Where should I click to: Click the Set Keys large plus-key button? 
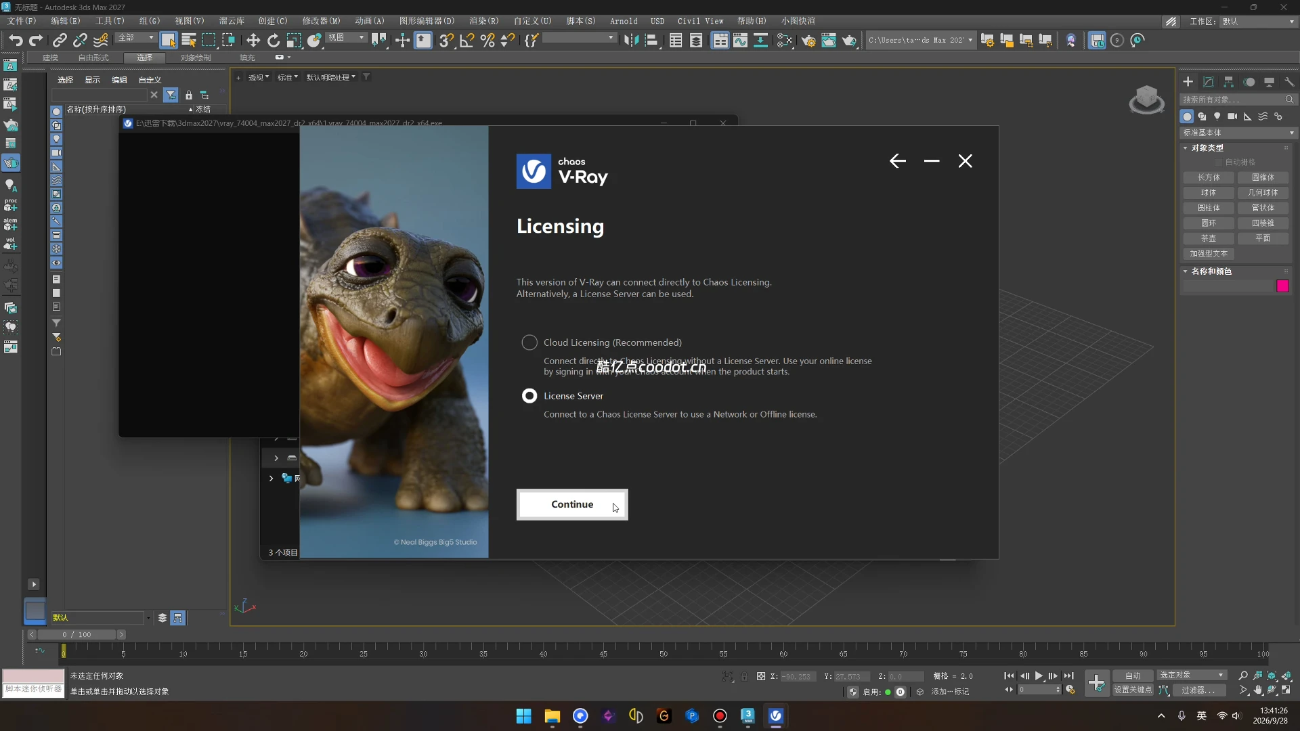pos(1097,682)
